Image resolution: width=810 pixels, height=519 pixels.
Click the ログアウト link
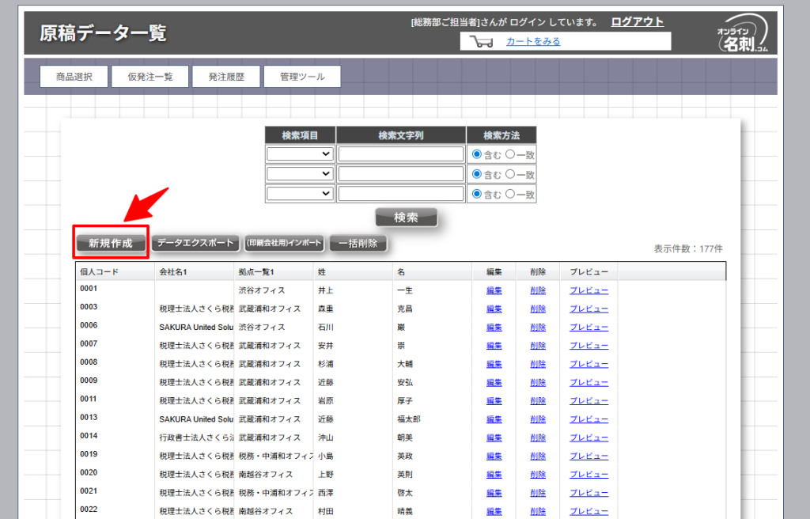pyautogui.click(x=637, y=22)
